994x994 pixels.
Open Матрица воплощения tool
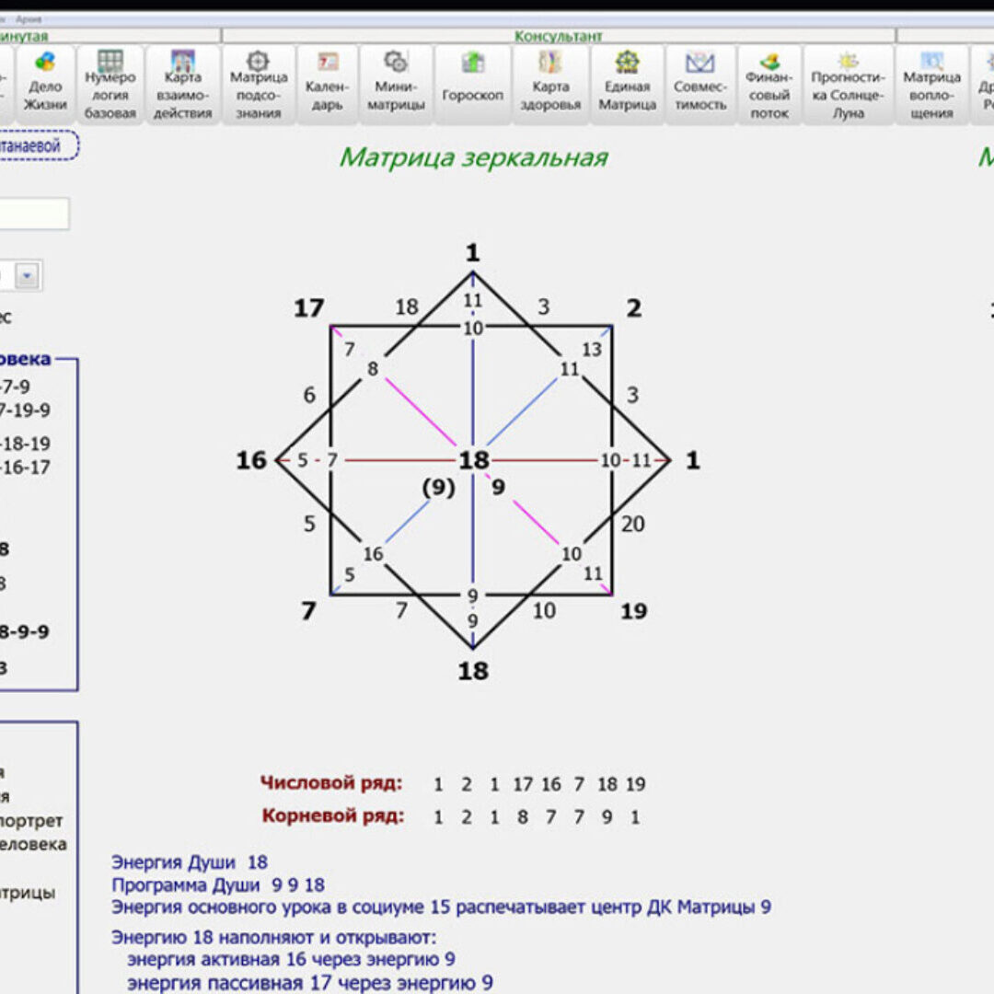click(931, 85)
